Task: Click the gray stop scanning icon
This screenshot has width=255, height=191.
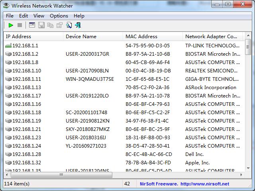Action: [20, 25]
